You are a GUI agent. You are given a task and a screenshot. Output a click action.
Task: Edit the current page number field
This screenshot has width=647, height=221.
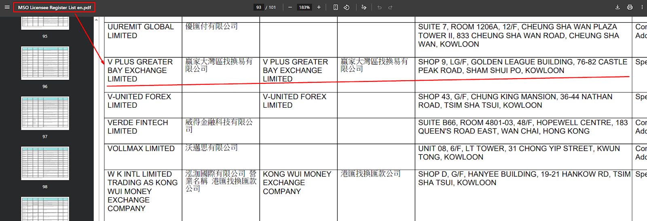click(x=259, y=7)
